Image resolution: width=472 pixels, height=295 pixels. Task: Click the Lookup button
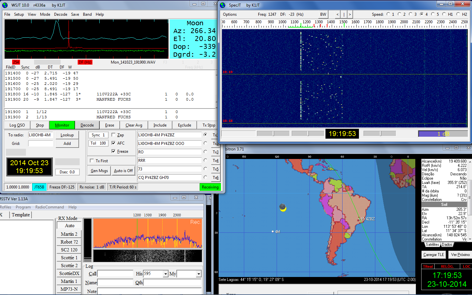67,135
